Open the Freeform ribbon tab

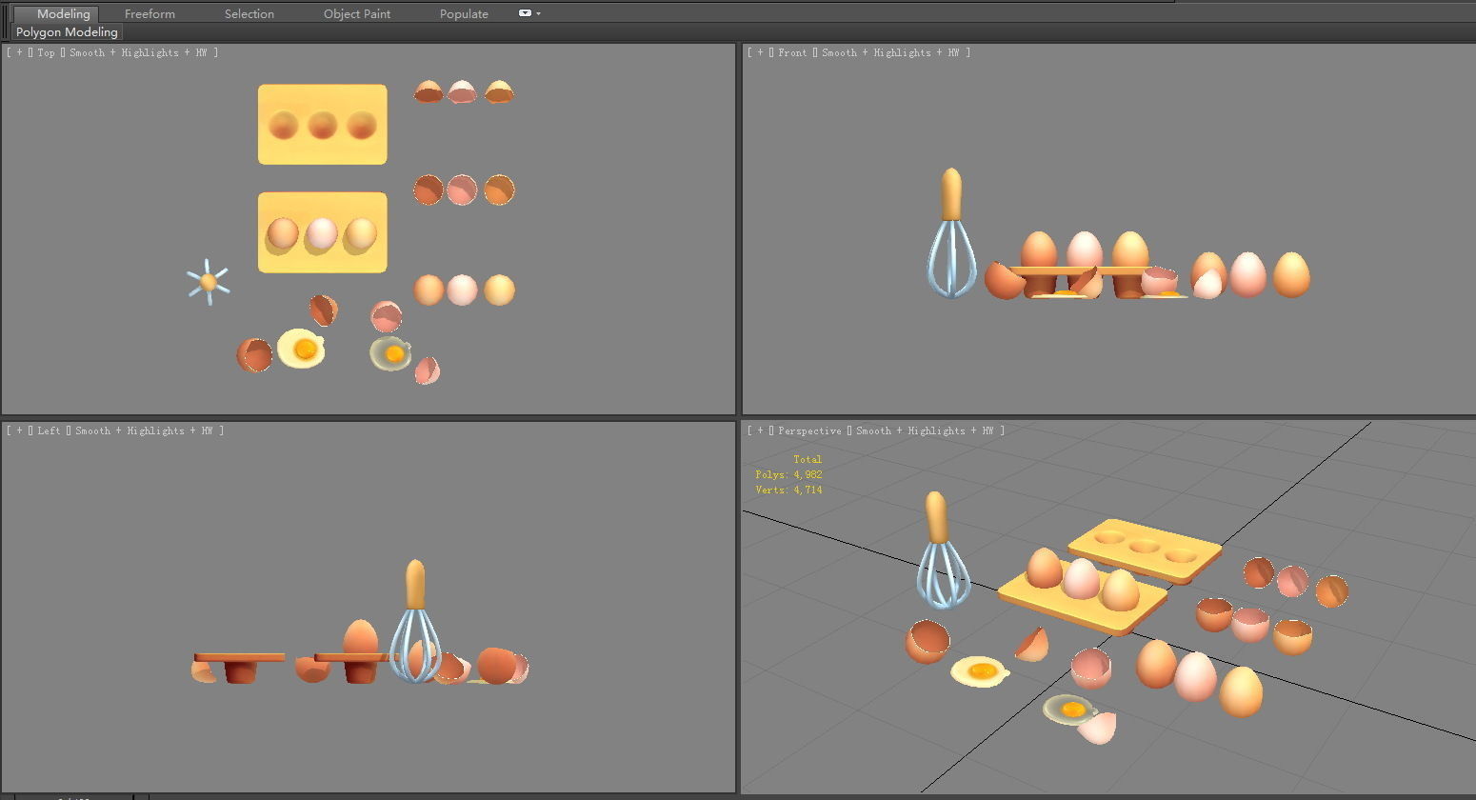pyautogui.click(x=150, y=13)
